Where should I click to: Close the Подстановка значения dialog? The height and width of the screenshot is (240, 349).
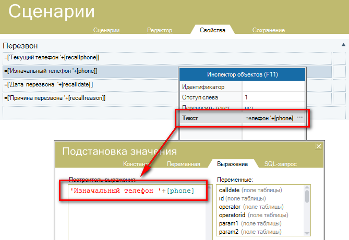(319, 147)
